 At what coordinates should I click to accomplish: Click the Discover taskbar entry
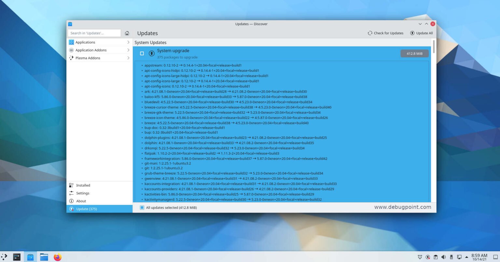(30, 257)
